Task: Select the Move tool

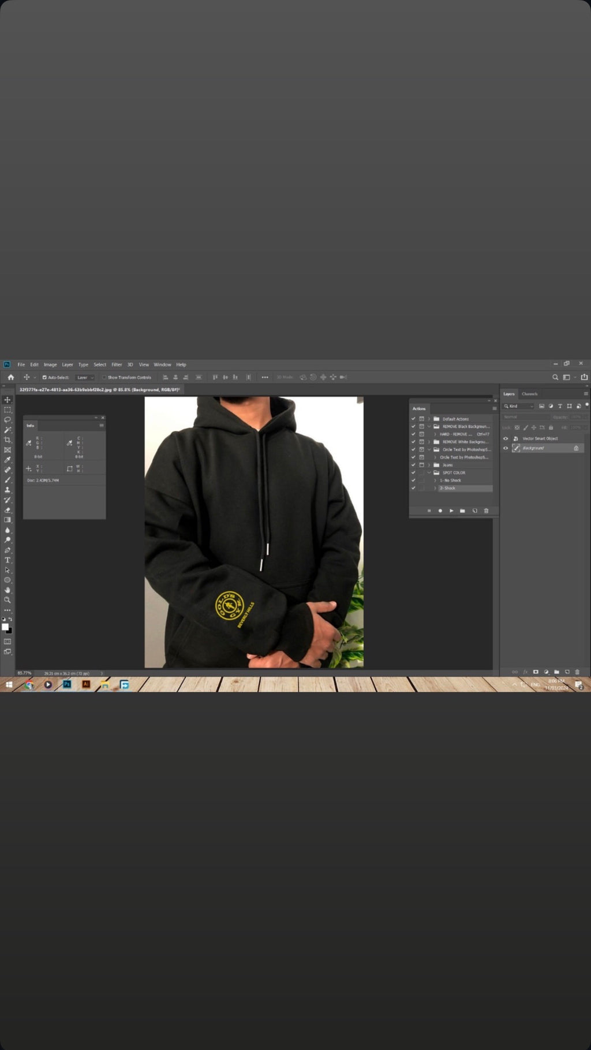Action: pos(8,400)
